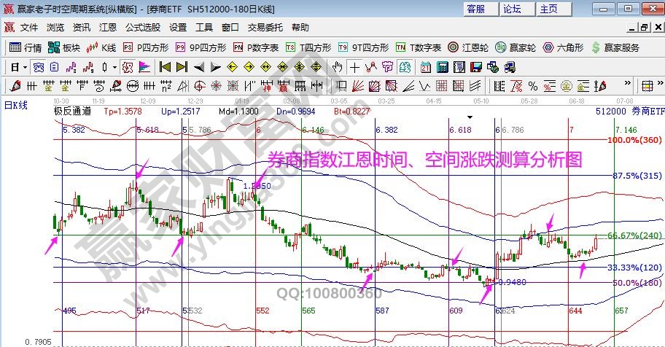The image size is (665, 347).
Task: Jump to the first bar arrow
Action: [164, 67]
